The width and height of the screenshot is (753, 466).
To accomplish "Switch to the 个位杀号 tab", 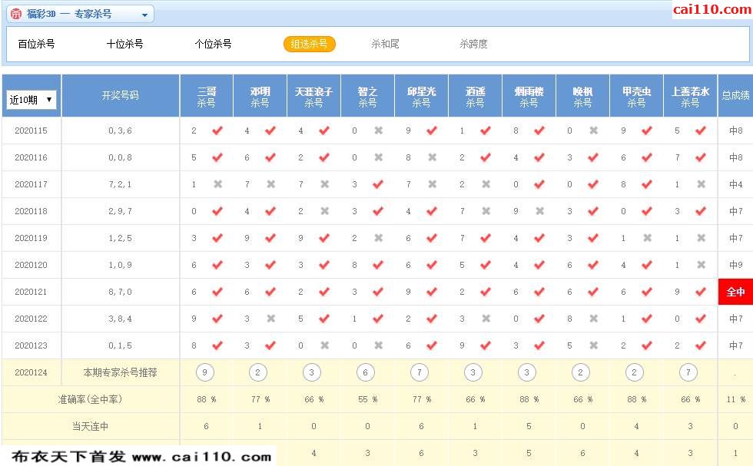I will tap(214, 45).
